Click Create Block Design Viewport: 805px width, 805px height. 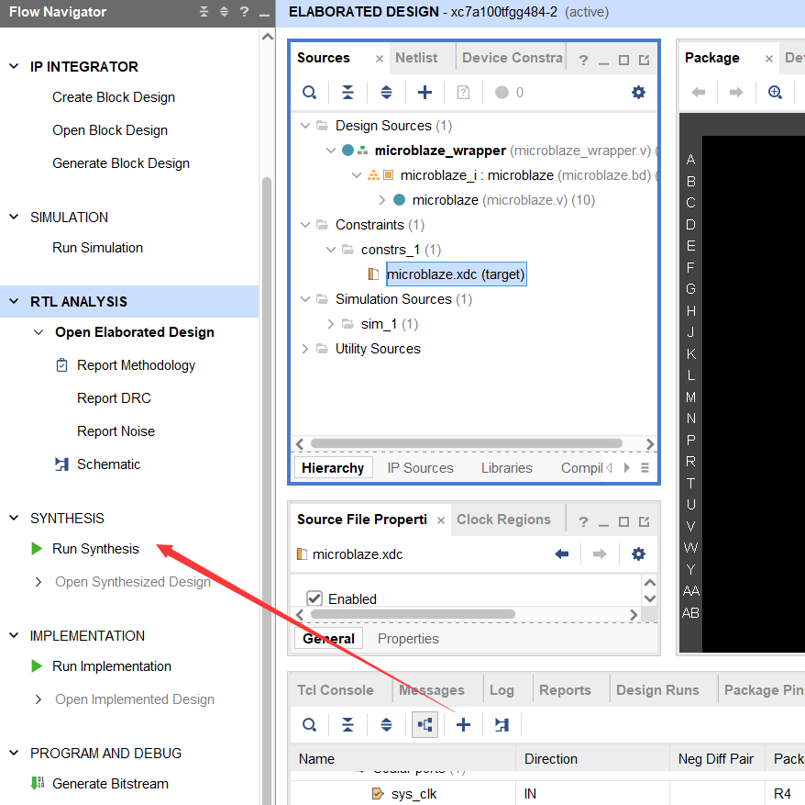[x=113, y=97]
